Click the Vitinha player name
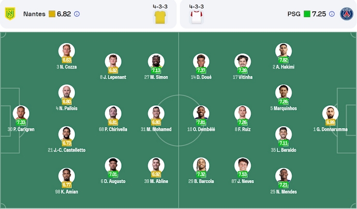The width and height of the screenshot is (357, 209). 243,77
